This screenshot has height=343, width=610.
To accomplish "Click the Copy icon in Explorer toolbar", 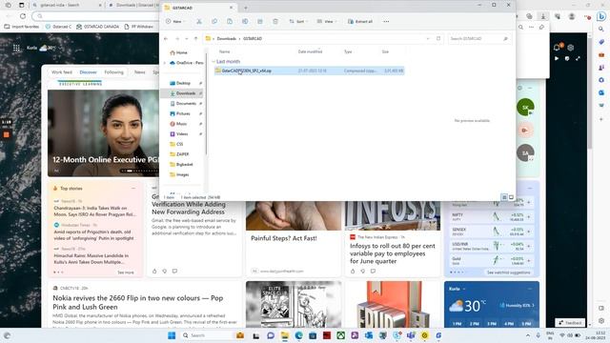I will click(x=213, y=21).
